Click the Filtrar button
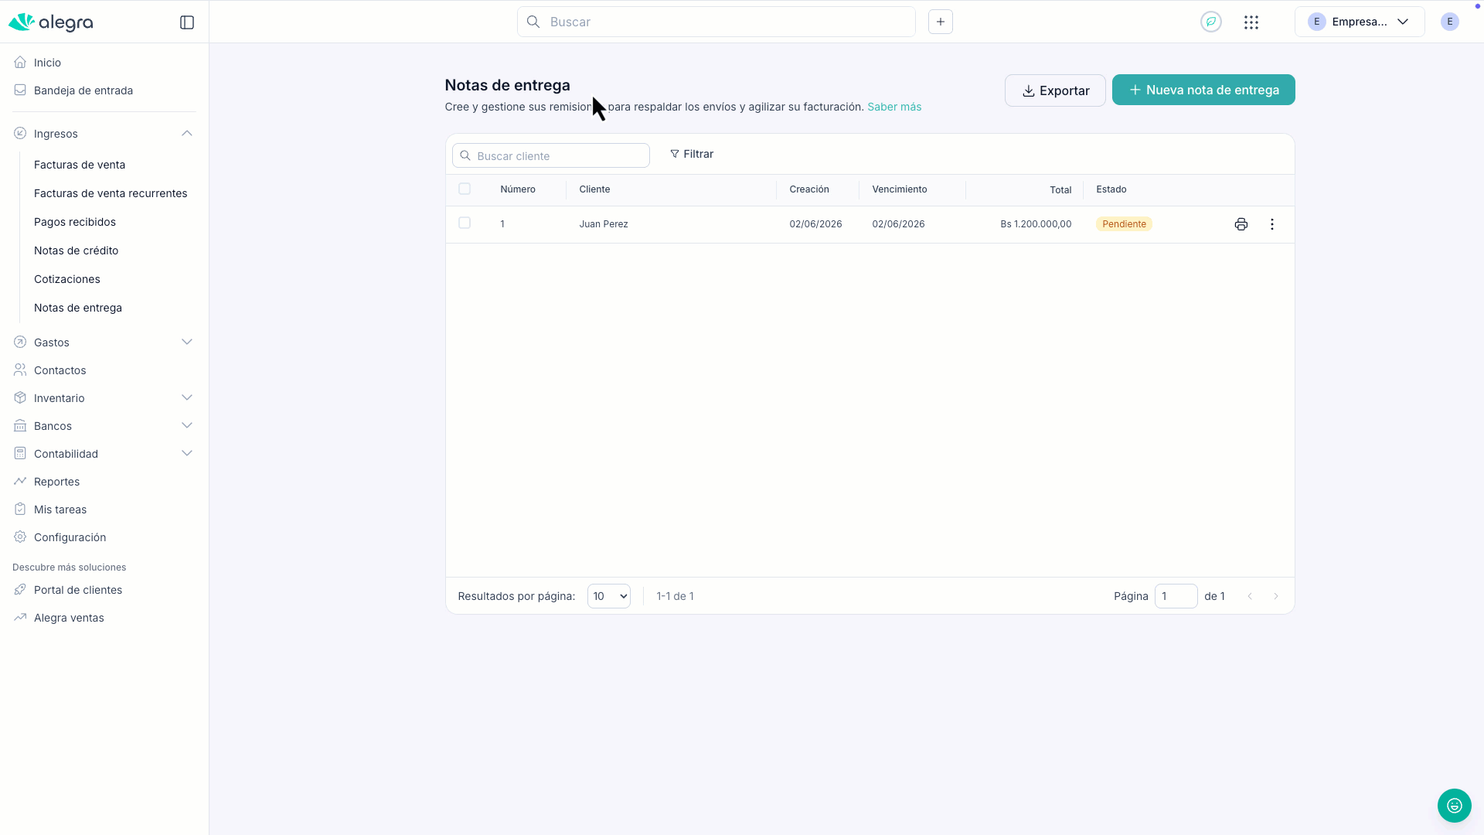The height and width of the screenshot is (835, 1484). [692, 154]
